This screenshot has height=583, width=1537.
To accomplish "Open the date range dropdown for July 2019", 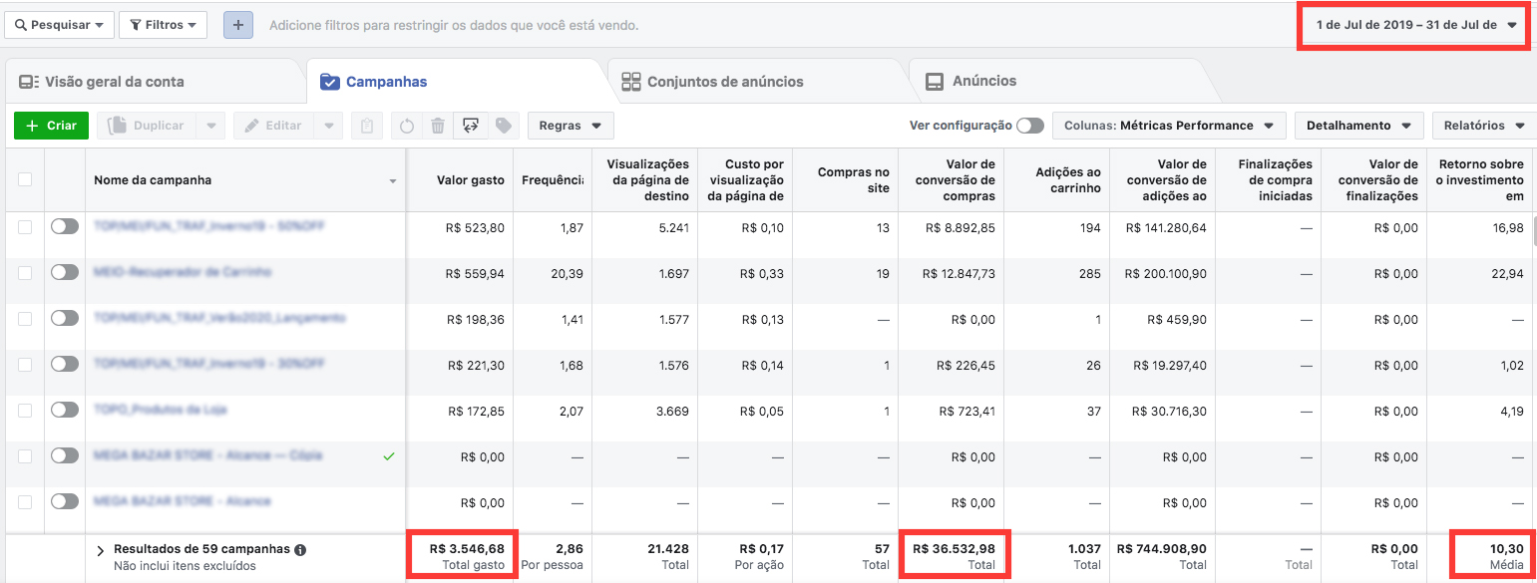I will pos(1416,25).
